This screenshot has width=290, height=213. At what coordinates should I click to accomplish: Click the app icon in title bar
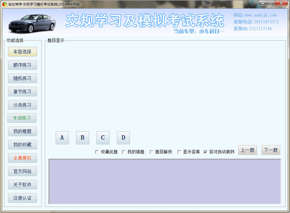[x=5, y=4]
